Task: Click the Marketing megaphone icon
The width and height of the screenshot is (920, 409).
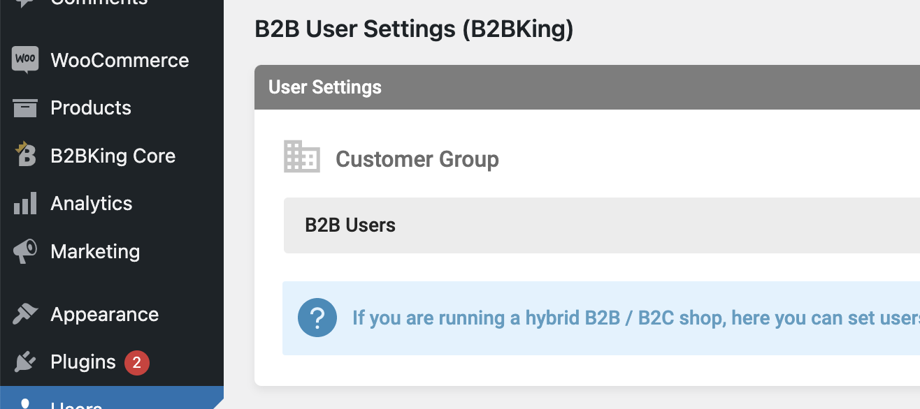Action: point(25,251)
